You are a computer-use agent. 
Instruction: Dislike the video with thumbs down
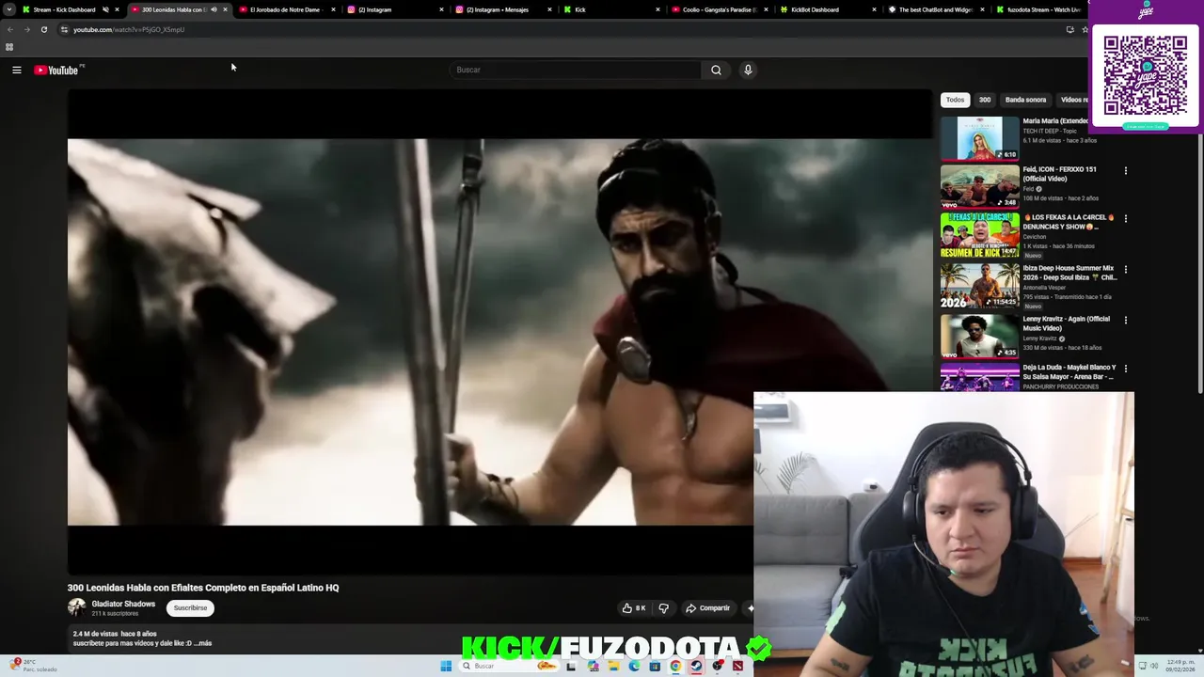pyautogui.click(x=663, y=608)
